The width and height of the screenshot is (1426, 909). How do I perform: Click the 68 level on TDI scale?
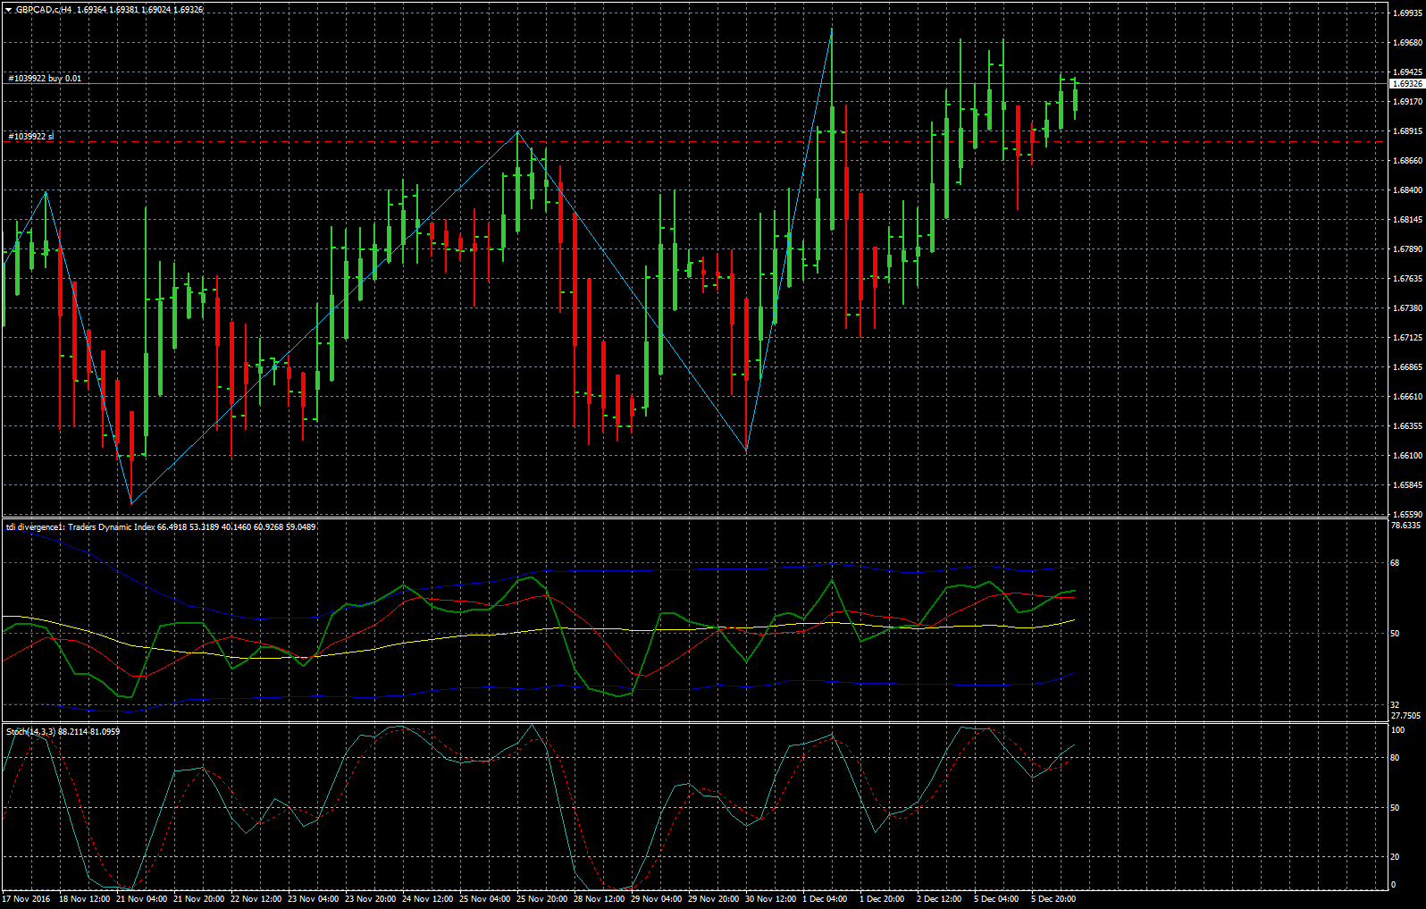(1395, 563)
